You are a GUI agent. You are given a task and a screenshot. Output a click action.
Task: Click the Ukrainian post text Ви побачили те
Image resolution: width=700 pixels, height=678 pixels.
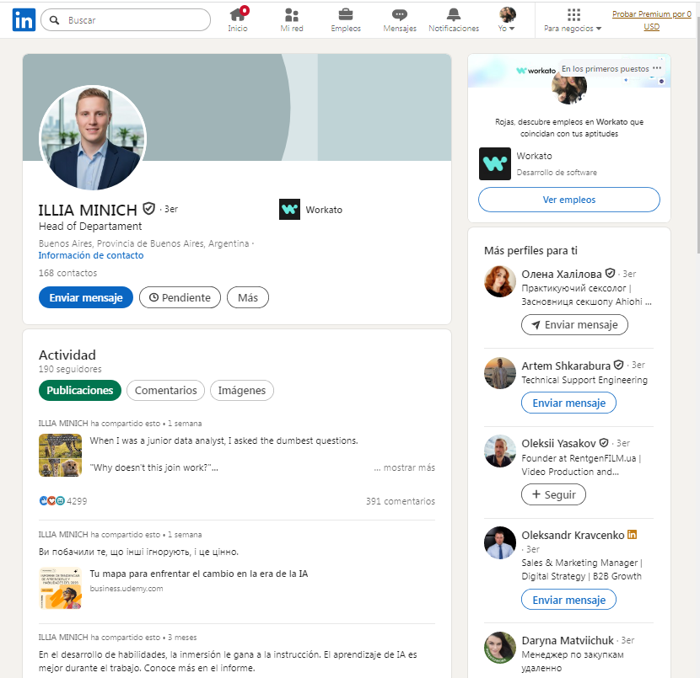click(x=138, y=552)
